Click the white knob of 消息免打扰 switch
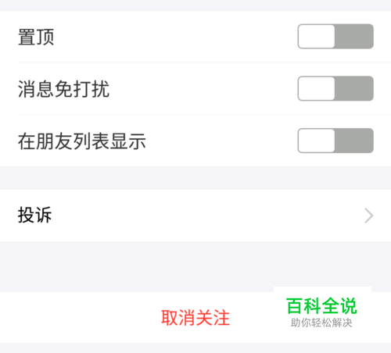The height and width of the screenshot is (353, 391). [317, 88]
